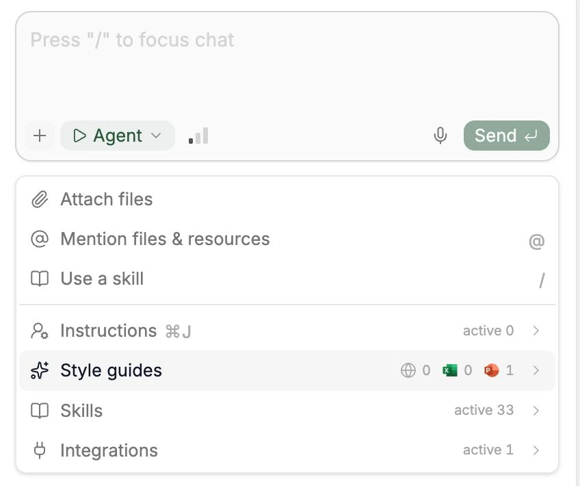This screenshot has width=580, height=486.
Task: Open the Integrations submenu
Action: pos(287,450)
